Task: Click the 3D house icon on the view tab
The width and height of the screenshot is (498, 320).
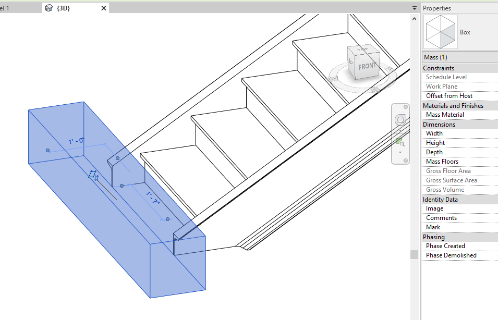Action: pos(48,8)
